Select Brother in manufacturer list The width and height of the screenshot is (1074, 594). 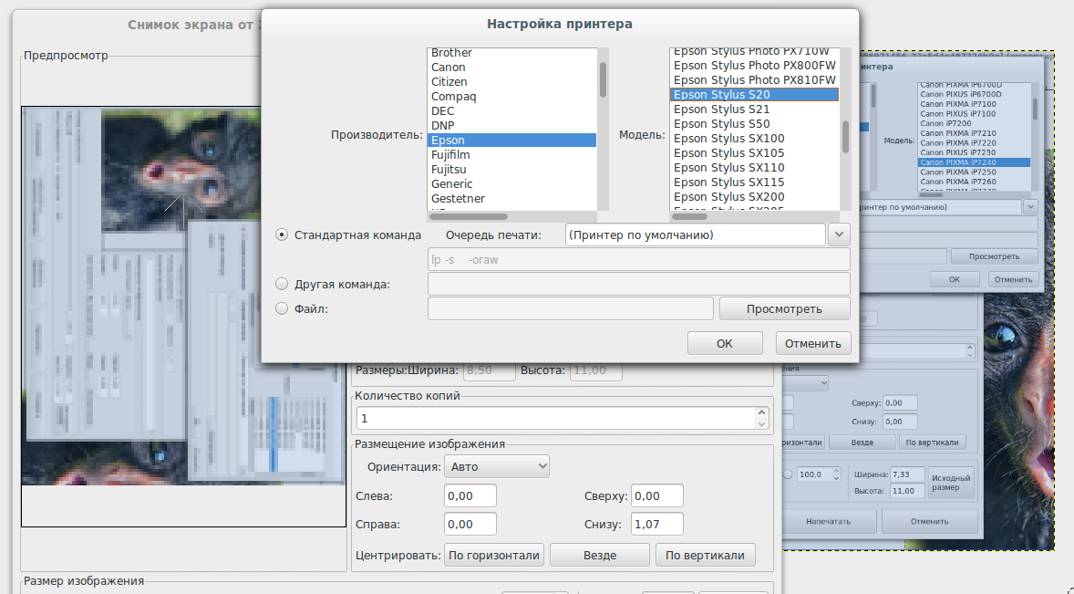tap(511, 53)
